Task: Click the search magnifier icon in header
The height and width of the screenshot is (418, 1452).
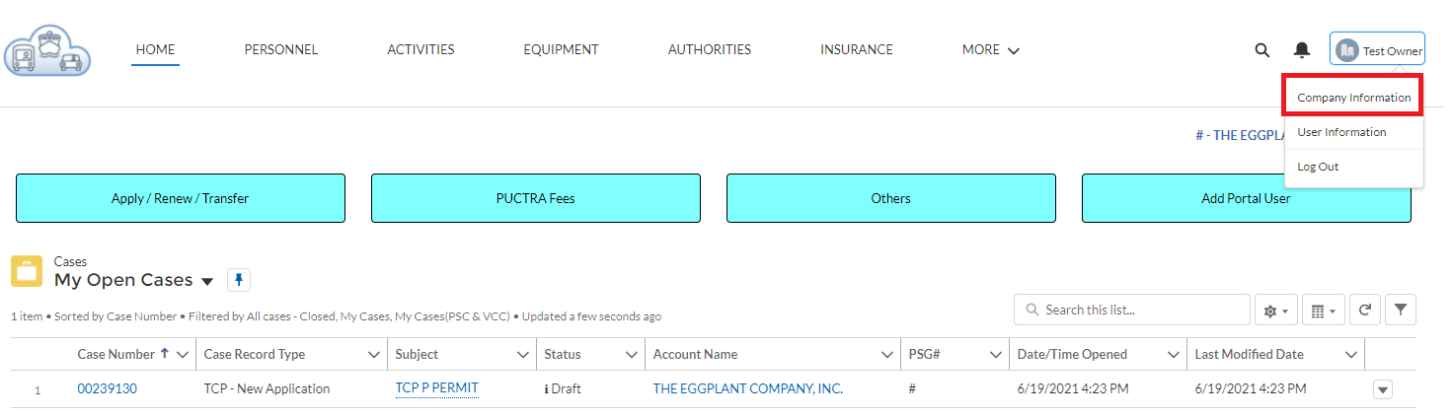Action: pos(1261,50)
